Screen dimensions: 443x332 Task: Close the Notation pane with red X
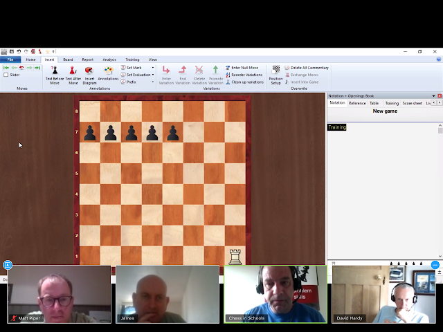(x=440, y=96)
